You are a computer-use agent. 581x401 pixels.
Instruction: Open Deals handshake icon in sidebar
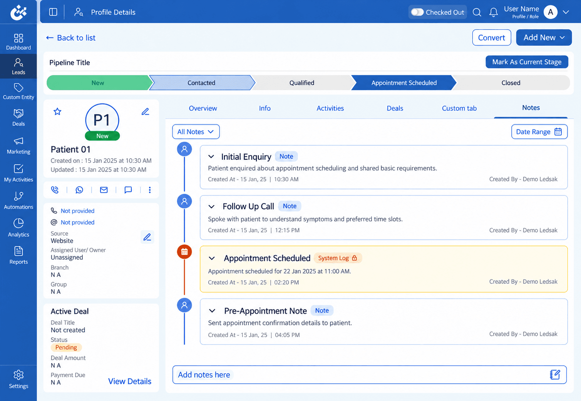coord(18,118)
